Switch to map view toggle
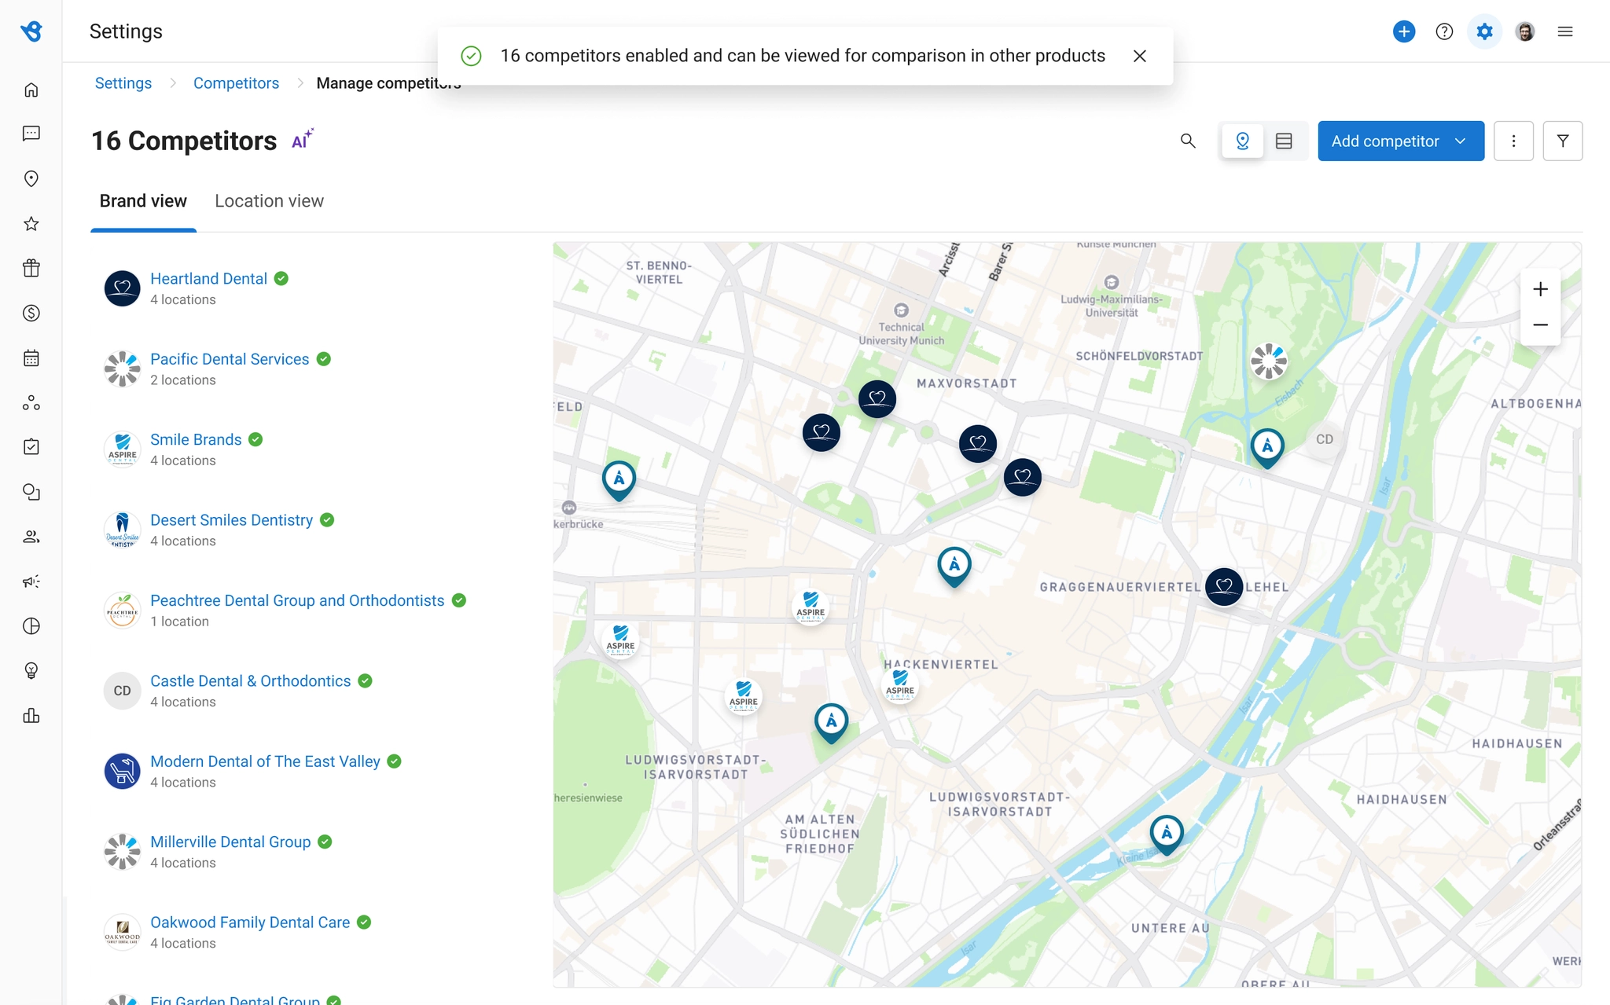 click(1243, 141)
